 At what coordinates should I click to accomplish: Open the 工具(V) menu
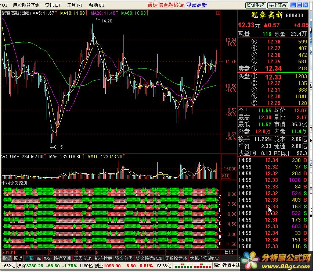click(x=75, y=5)
